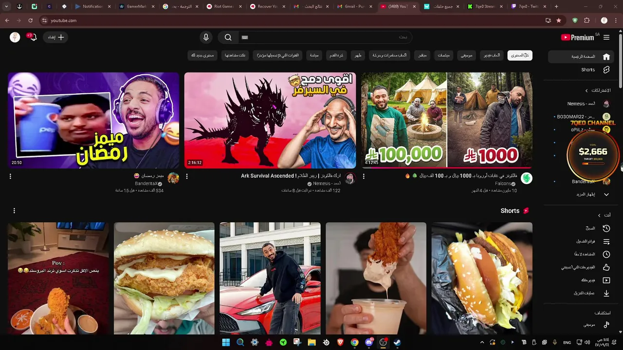623x350 pixels.
Task: Select the 'كل المحتوى' filter chip
Action: 520,55
